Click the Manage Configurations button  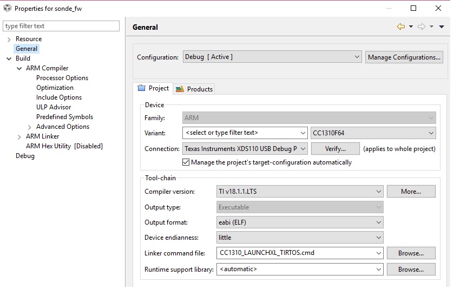[x=404, y=57]
